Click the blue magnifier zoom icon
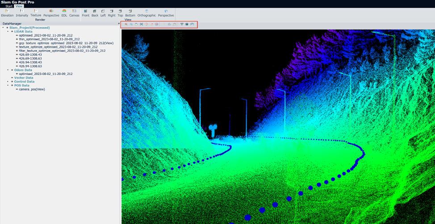 coord(131,25)
